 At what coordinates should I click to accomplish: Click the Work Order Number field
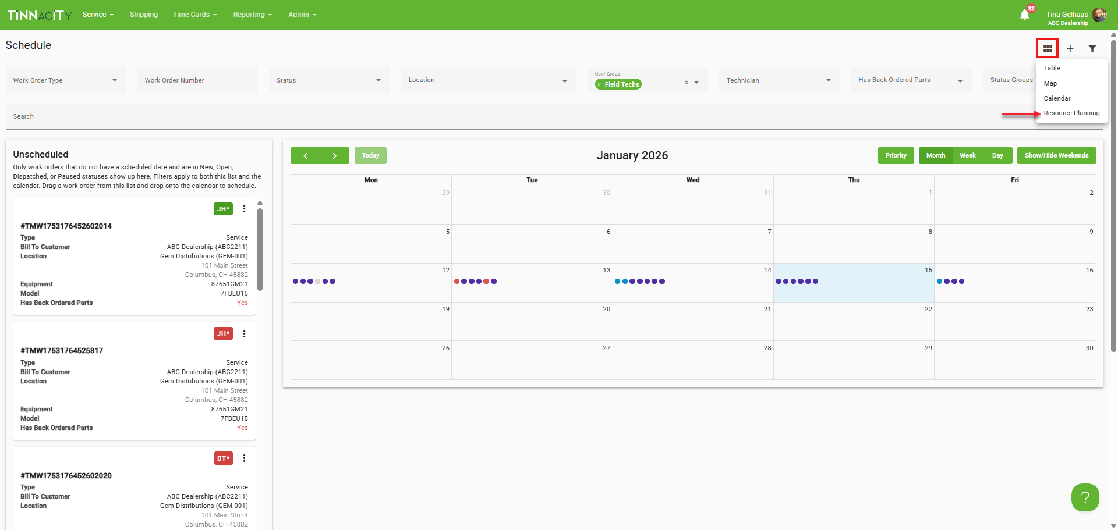pos(197,80)
